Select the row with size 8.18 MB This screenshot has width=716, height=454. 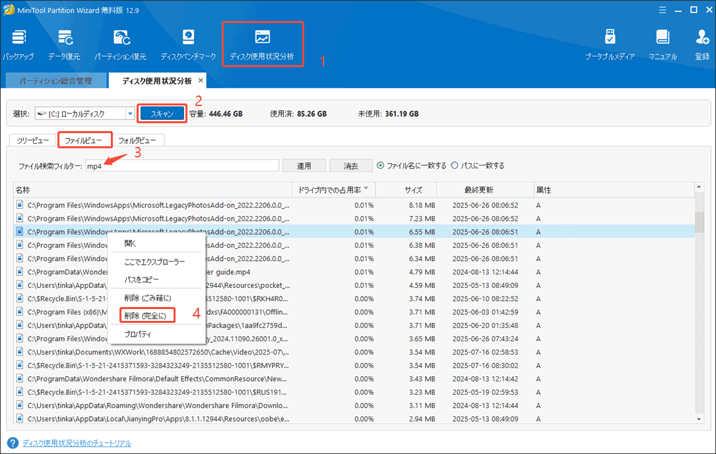[354, 205]
